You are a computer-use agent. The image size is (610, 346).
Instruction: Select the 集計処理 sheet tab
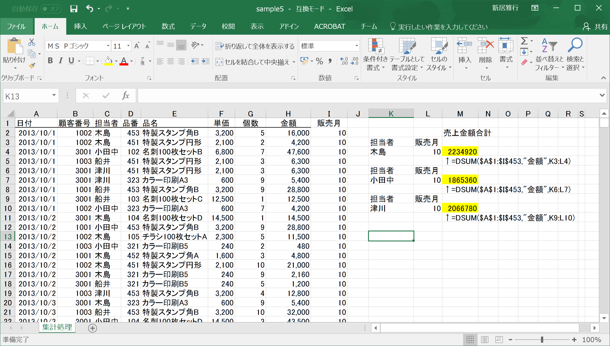click(x=57, y=327)
